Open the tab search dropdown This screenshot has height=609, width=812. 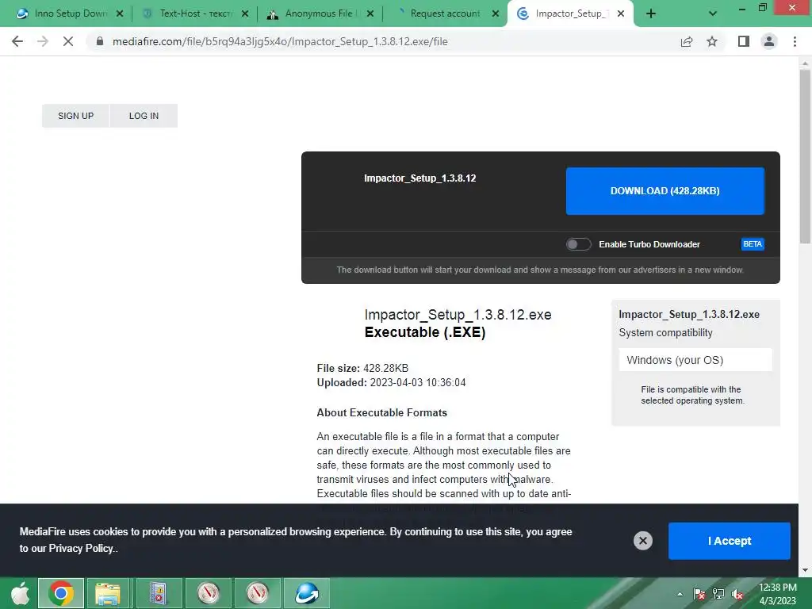coord(713,14)
